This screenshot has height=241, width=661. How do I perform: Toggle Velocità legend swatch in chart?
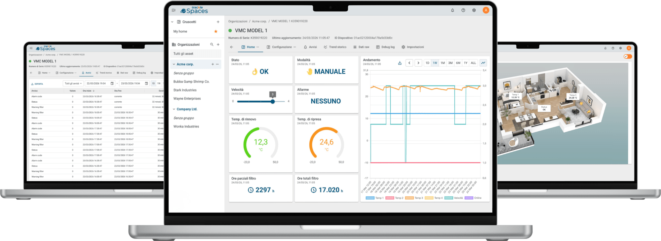point(449,198)
